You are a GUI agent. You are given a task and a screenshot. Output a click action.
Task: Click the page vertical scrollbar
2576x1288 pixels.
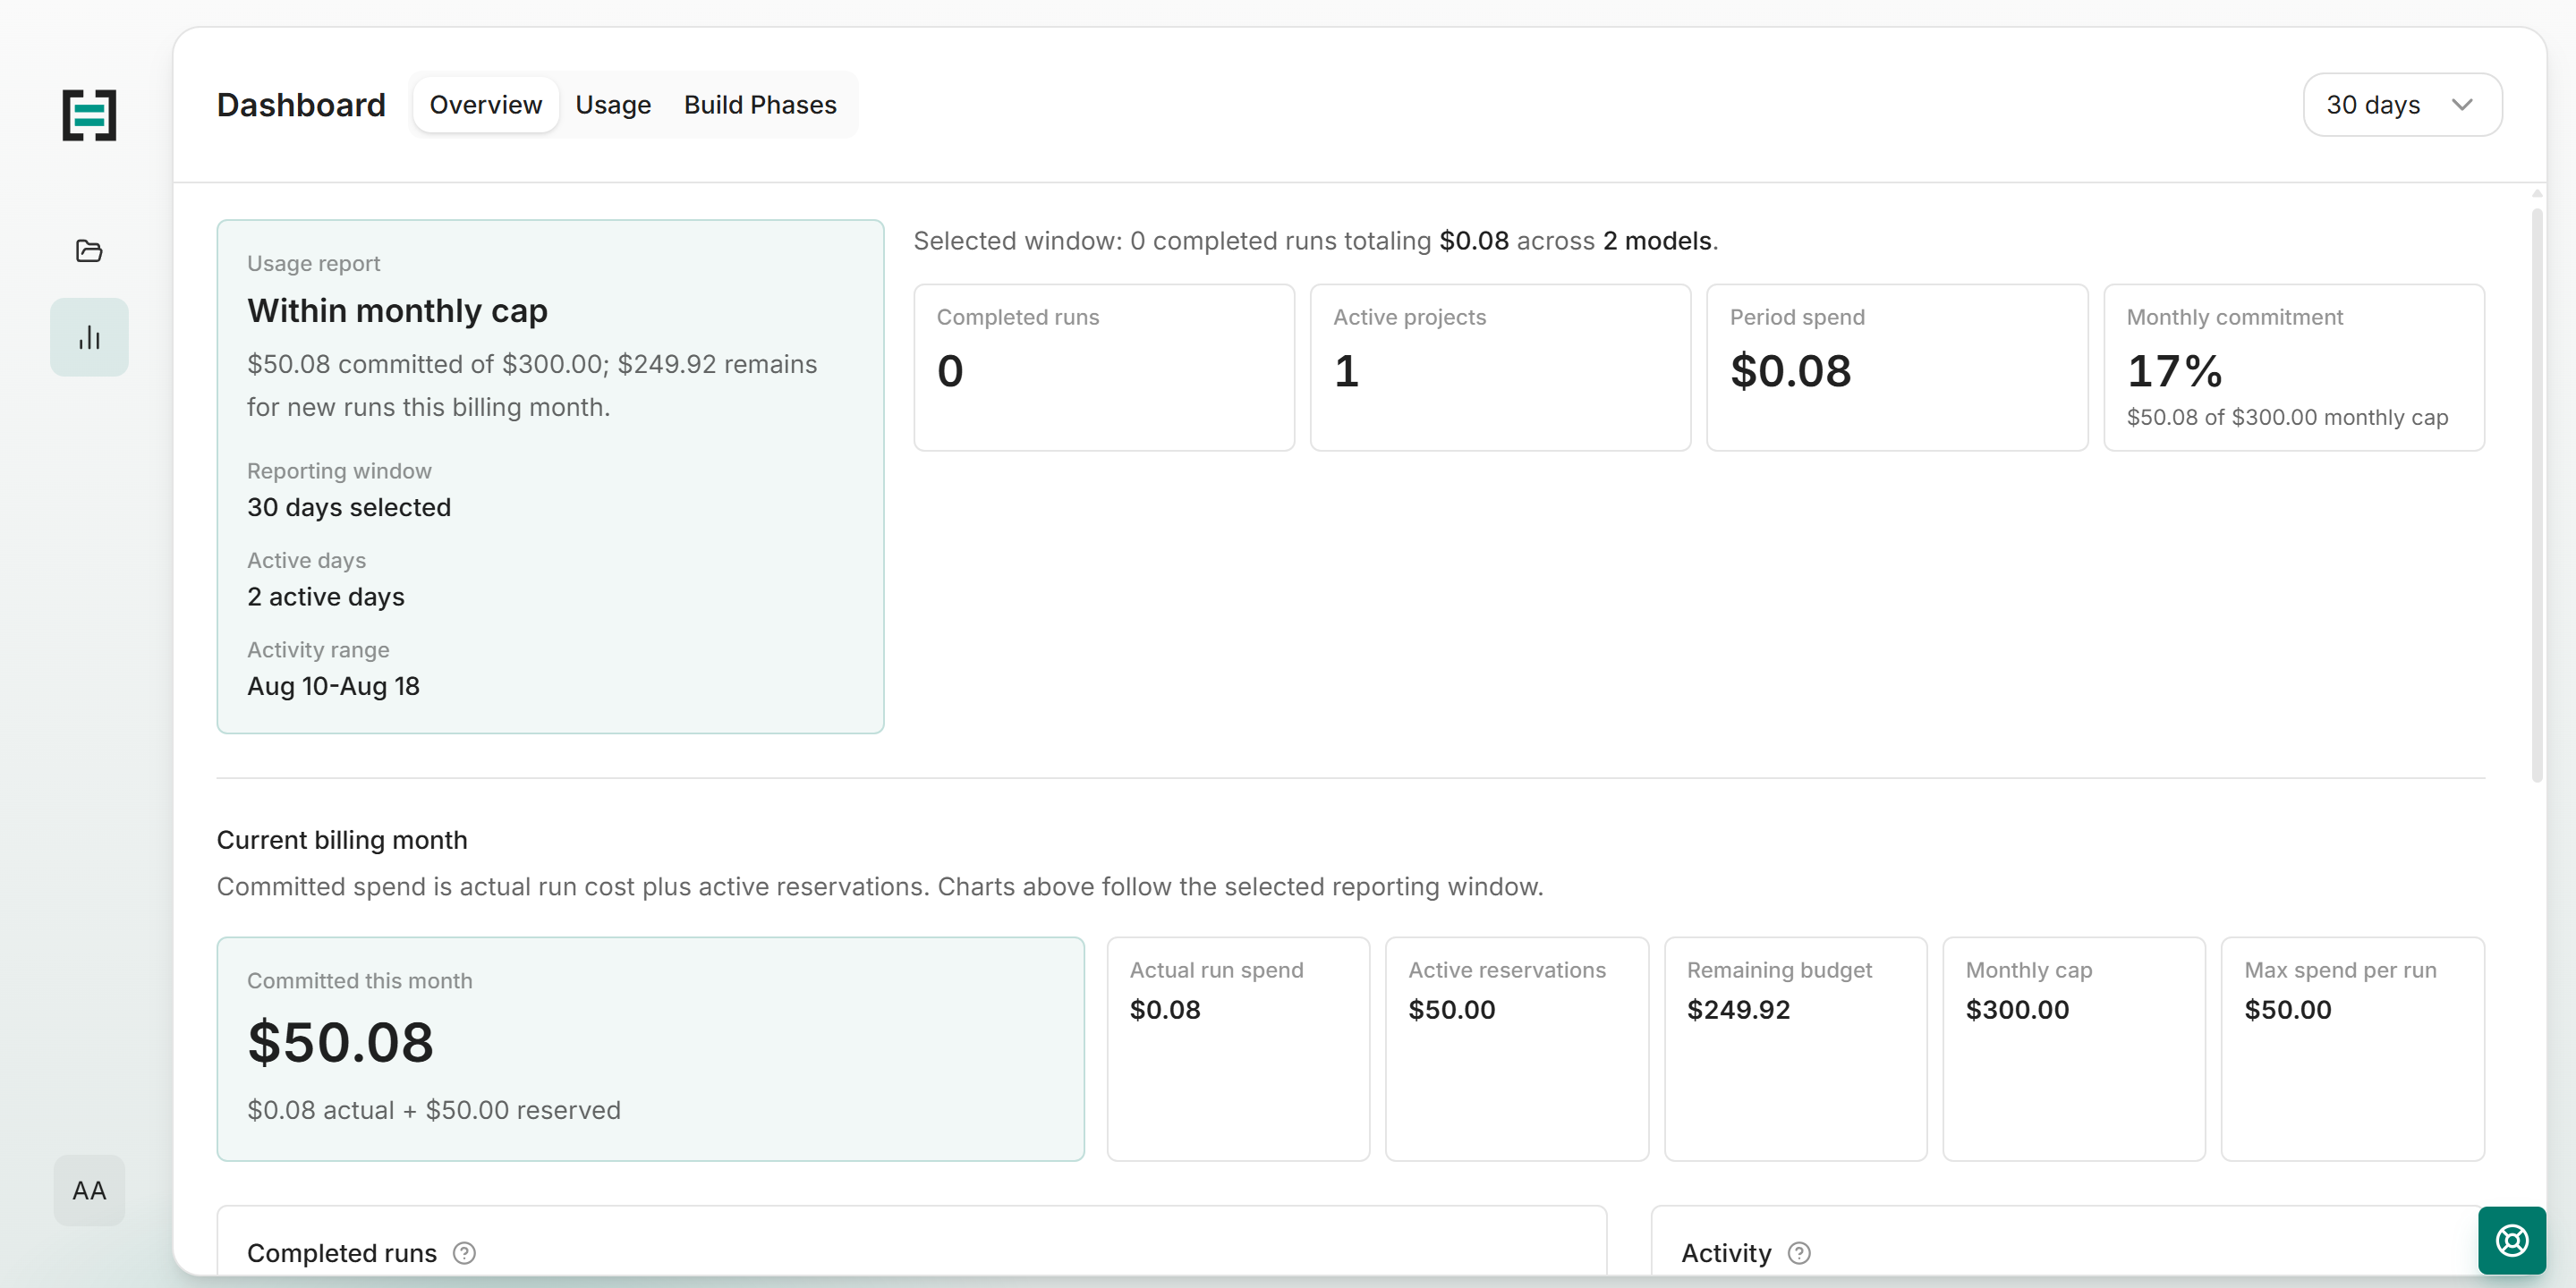pos(2537,495)
